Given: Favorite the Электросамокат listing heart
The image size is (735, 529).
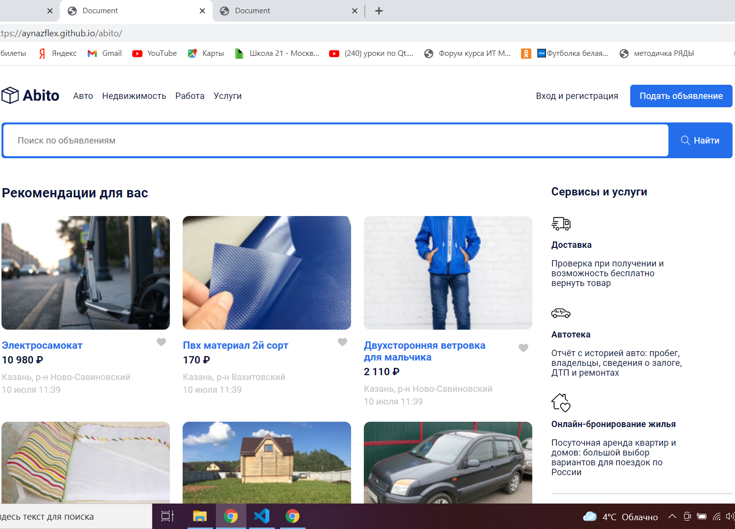Looking at the screenshot, I should pos(161,342).
